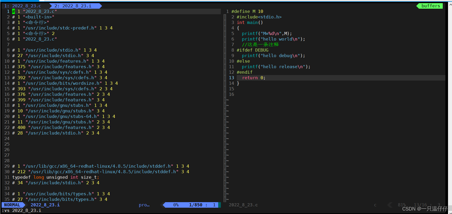Click the '# 400 "/usr/include/features.h"' line

pos(61,127)
